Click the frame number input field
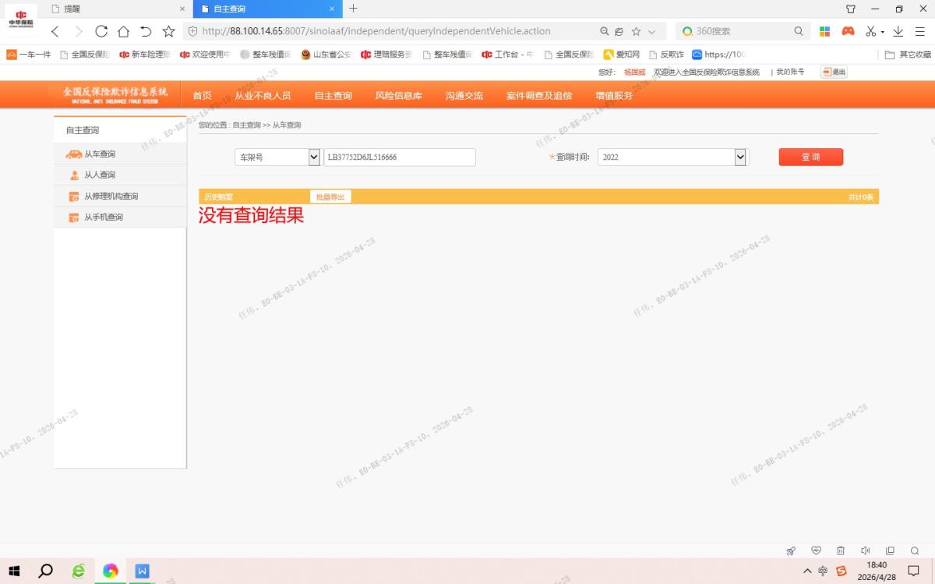The height and width of the screenshot is (584, 935). pos(400,157)
